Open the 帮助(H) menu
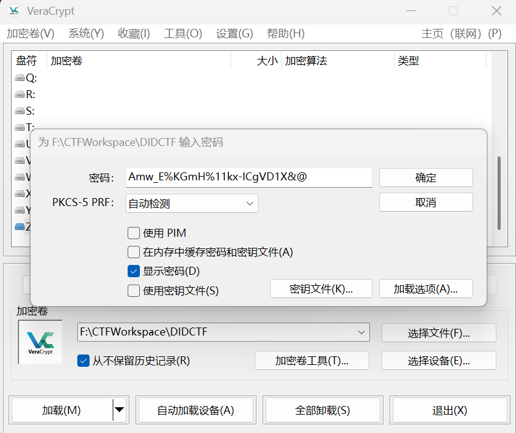The height and width of the screenshot is (433, 516). click(x=286, y=34)
